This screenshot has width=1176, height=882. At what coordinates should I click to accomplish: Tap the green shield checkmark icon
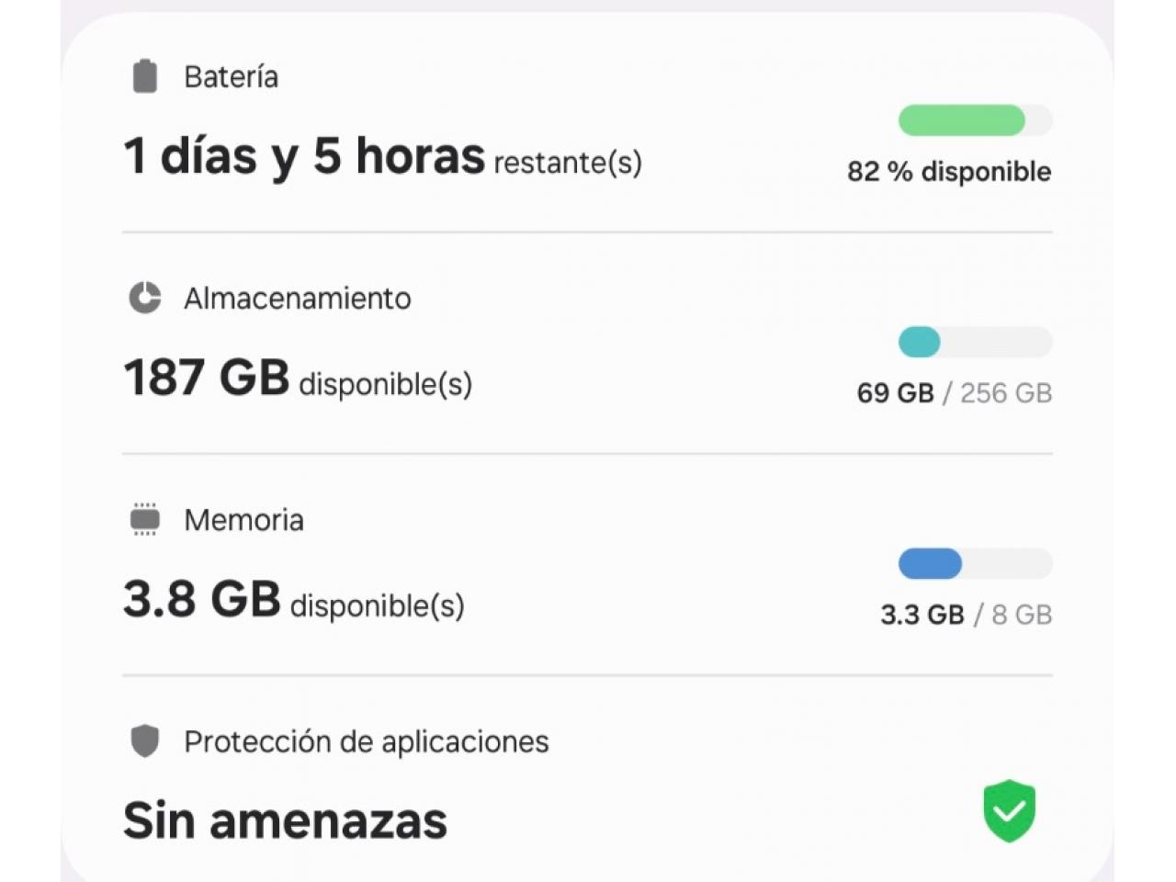click(1010, 810)
